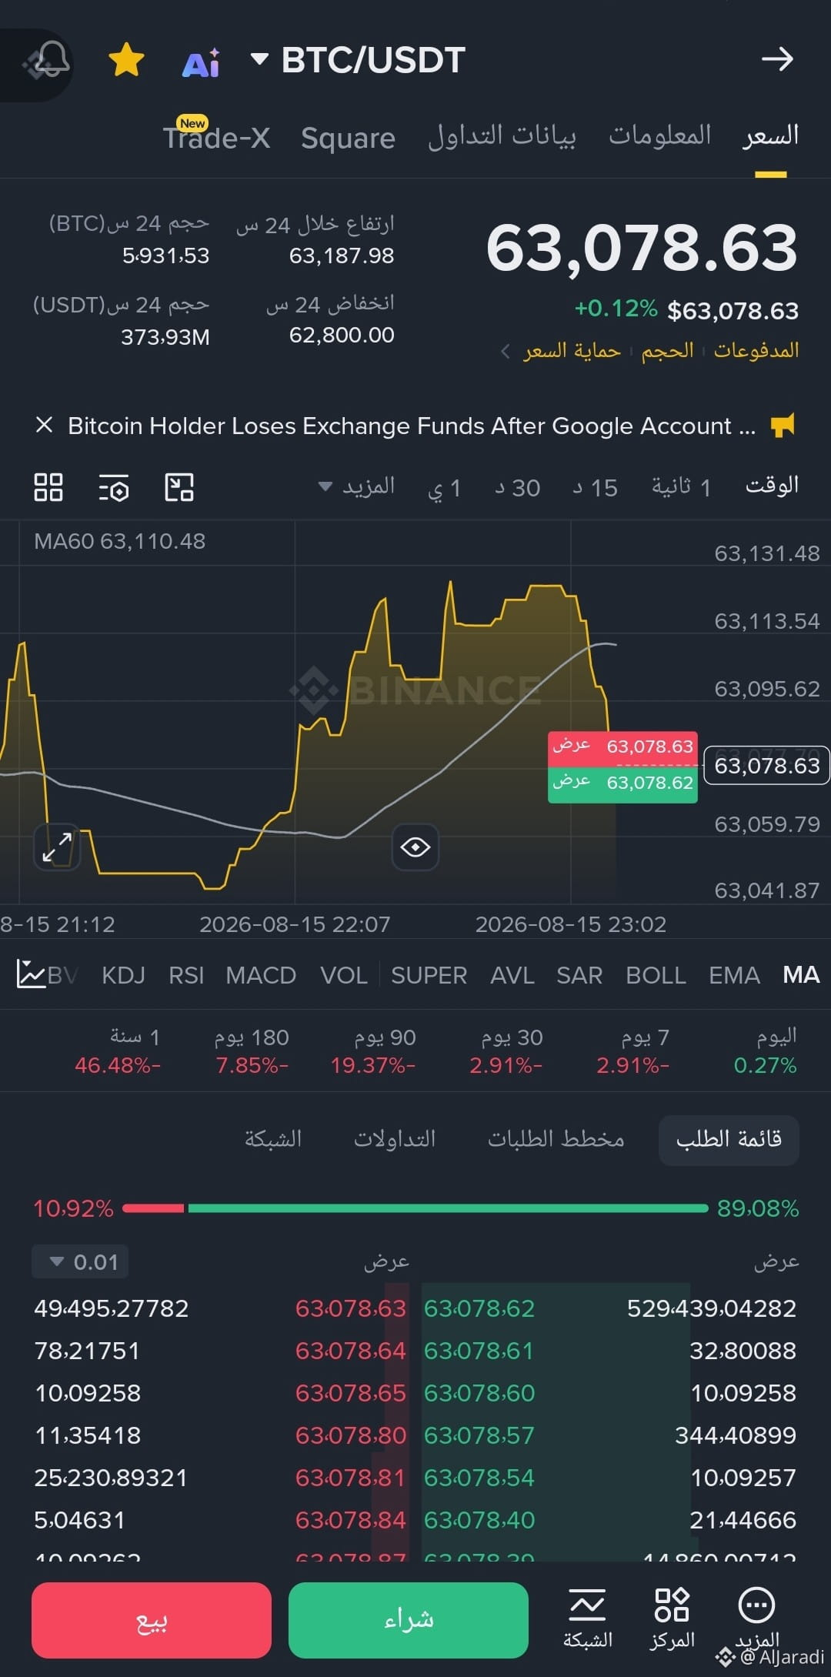831x1677 pixels.
Task: Toggle the MA indicator
Action: click(801, 975)
